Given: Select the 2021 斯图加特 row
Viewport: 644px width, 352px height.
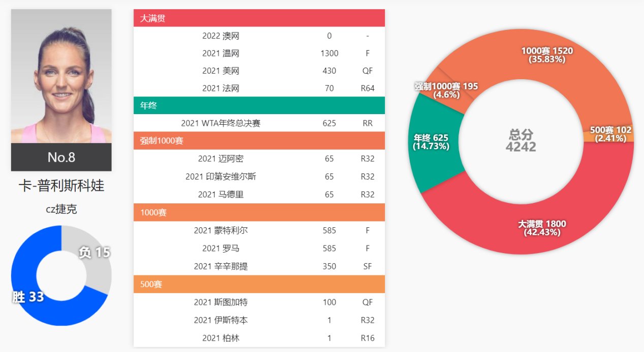Looking at the screenshot, I should (x=259, y=302).
